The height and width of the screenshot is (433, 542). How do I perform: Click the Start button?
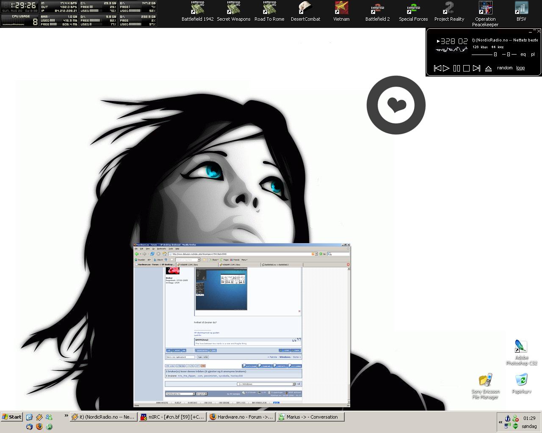(11, 417)
